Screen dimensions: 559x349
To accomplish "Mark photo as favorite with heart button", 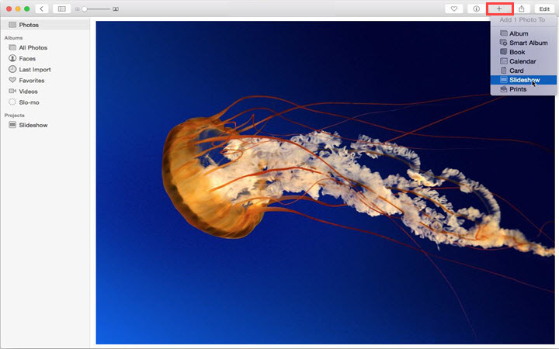I will (454, 9).
